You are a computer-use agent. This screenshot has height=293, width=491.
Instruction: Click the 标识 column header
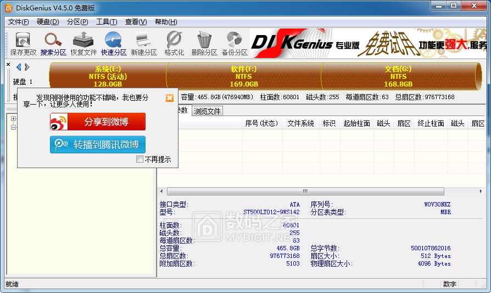click(x=329, y=124)
